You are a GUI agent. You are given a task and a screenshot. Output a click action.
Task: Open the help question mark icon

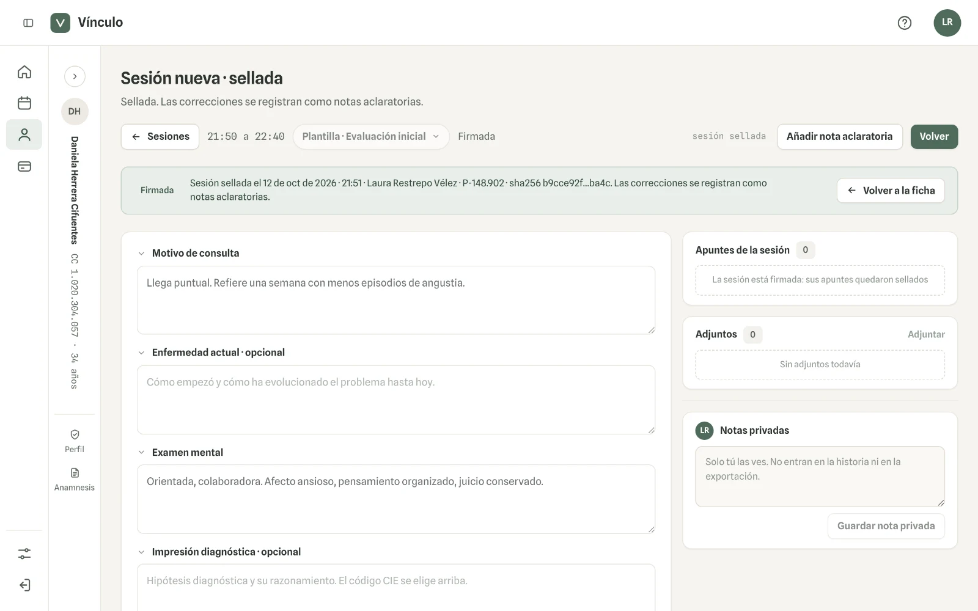tap(905, 23)
